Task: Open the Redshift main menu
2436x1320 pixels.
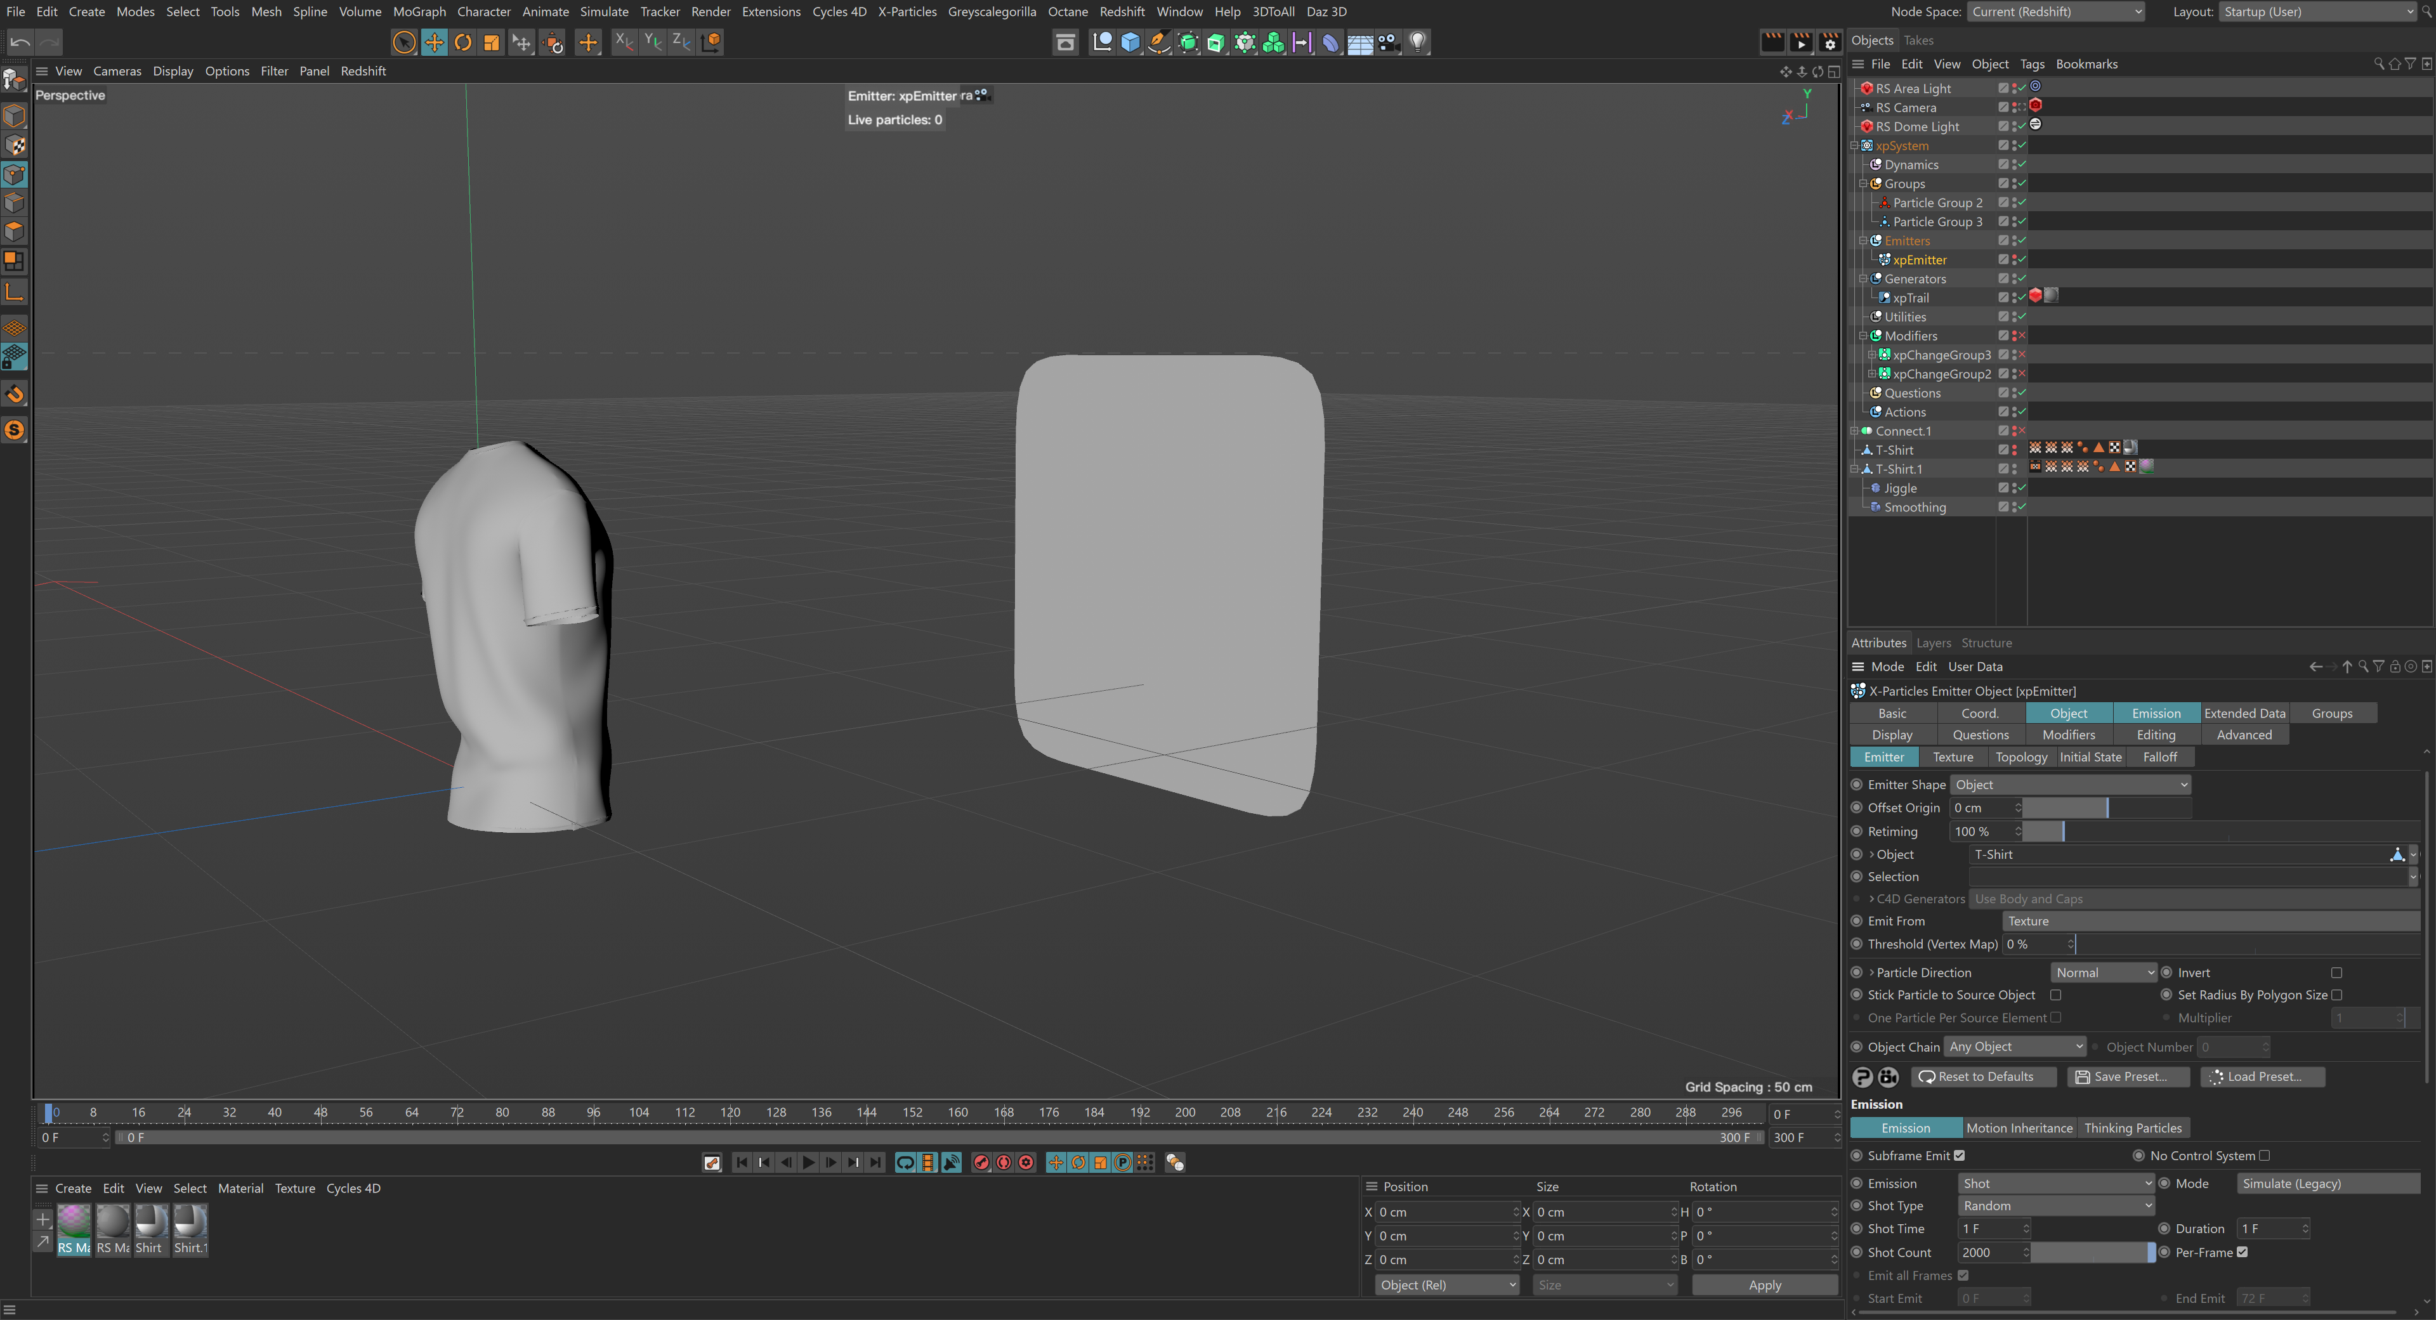Action: [1122, 11]
